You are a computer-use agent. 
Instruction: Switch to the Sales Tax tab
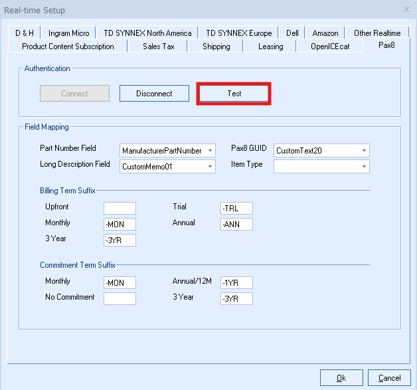click(157, 47)
